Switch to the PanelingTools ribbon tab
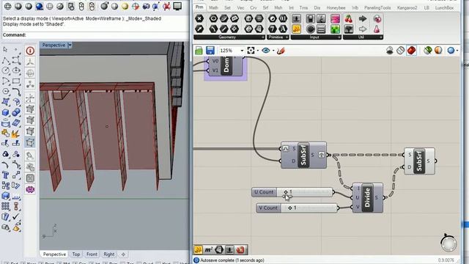469x264 pixels. coord(377,8)
